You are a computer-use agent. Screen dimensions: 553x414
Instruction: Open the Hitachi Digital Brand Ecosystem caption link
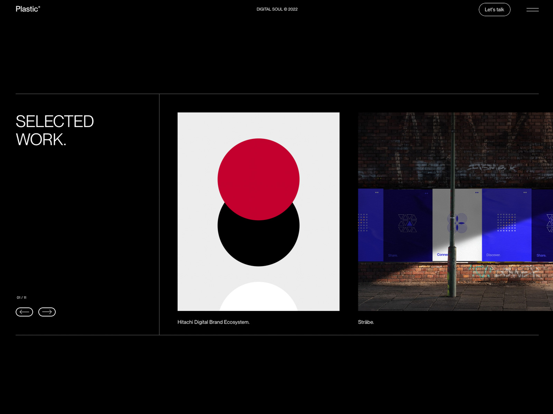(x=213, y=322)
